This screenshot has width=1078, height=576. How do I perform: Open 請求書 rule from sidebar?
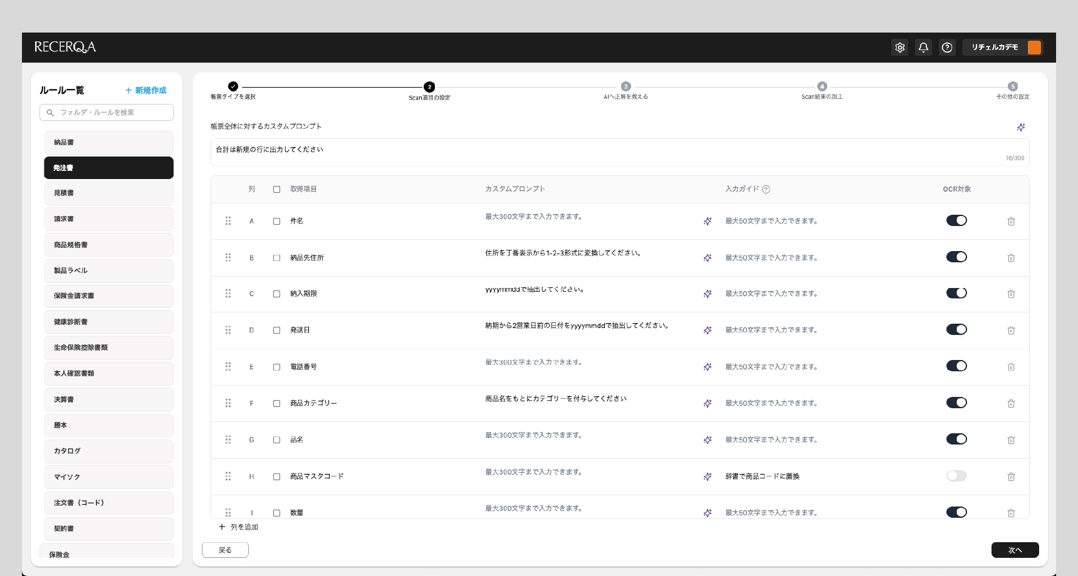[x=108, y=219]
